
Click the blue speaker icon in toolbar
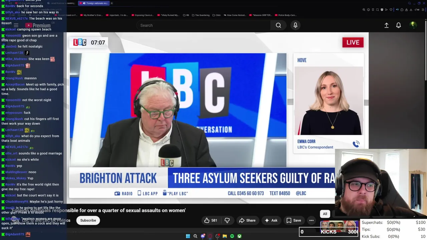pyautogui.click(x=397, y=10)
